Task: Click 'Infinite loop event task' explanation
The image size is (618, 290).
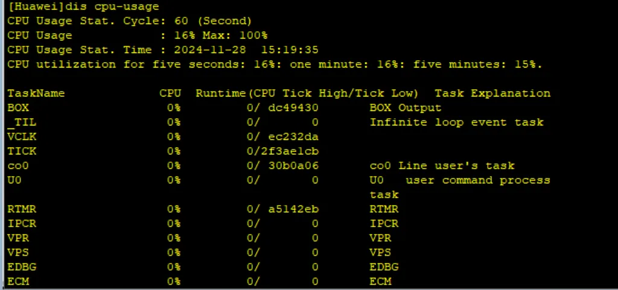Action: coord(456,122)
